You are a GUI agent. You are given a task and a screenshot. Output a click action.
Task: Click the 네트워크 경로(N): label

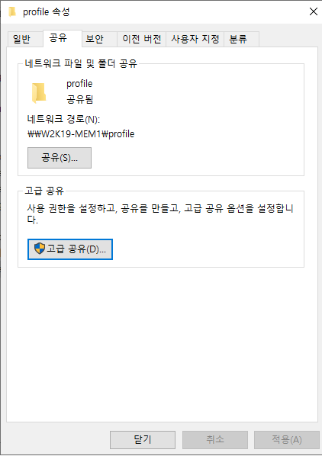[x=63, y=119]
